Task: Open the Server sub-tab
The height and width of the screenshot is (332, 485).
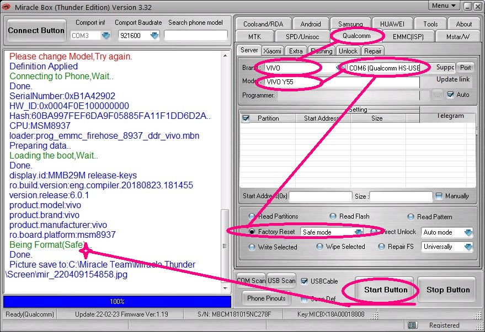Action: tap(249, 50)
